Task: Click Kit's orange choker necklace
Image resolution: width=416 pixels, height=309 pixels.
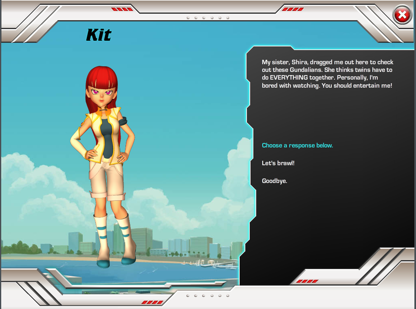Action: 107,109
